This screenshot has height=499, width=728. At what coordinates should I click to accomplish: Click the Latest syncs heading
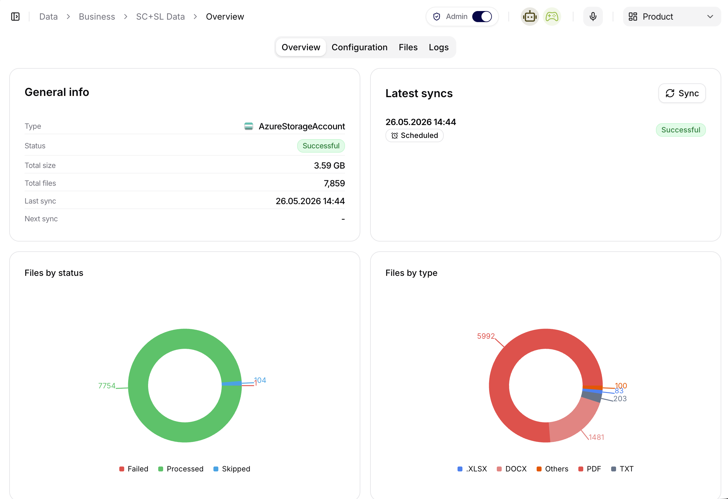coord(419,93)
